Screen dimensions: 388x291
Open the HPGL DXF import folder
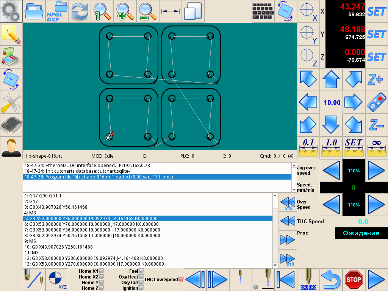click(57, 11)
